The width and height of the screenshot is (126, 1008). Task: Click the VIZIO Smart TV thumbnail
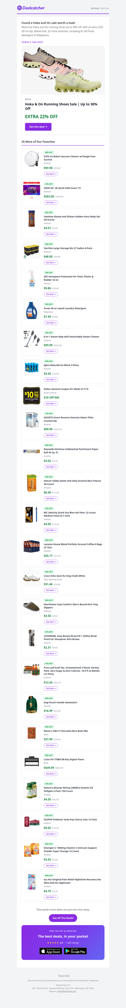click(31, 191)
